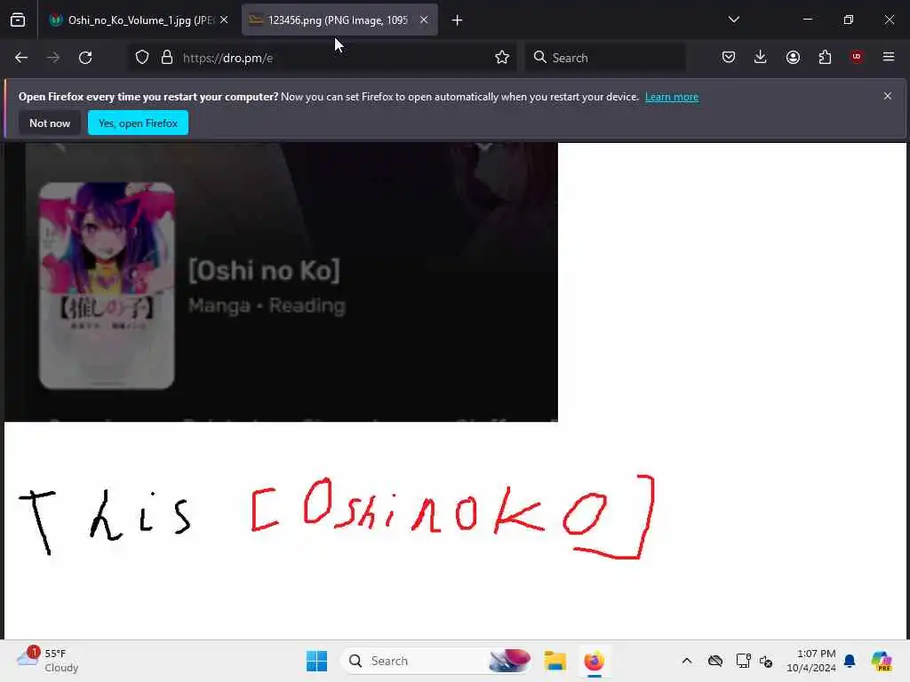Choose Not now in the notification
The height and width of the screenshot is (682, 910).
click(50, 123)
